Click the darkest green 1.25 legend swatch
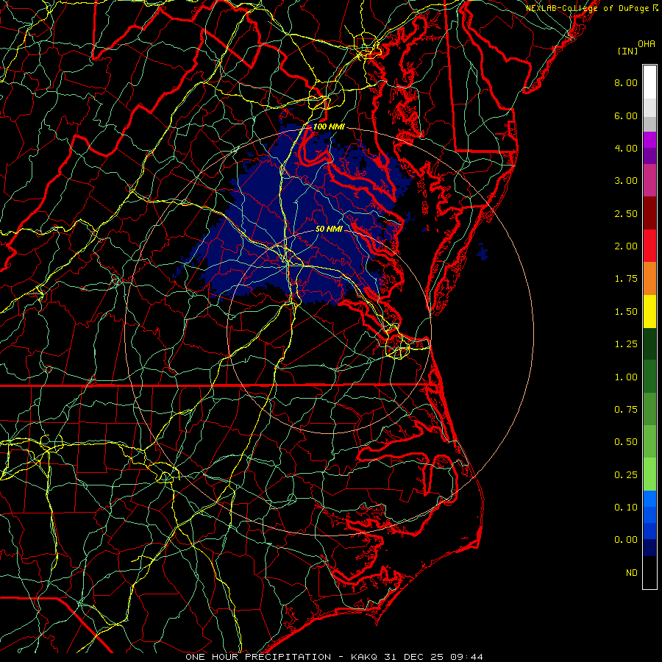 point(649,344)
